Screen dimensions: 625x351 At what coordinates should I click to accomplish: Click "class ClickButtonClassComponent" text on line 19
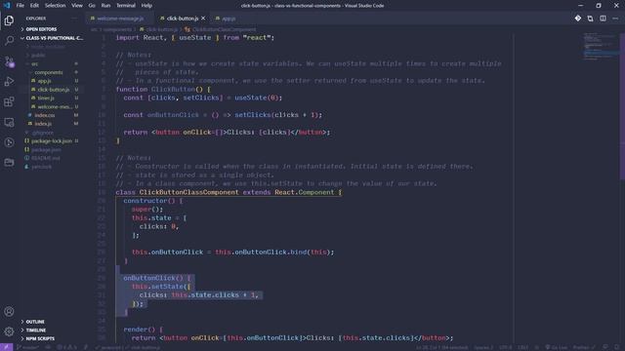(x=177, y=192)
